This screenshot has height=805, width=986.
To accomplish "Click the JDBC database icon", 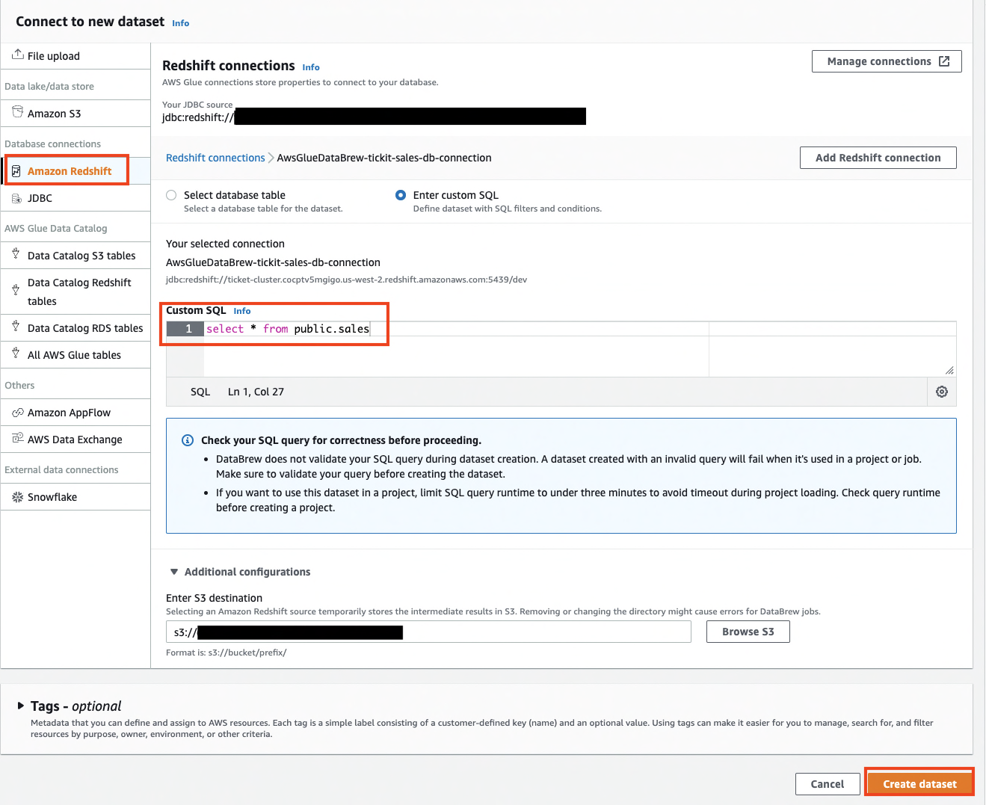I will 17,198.
